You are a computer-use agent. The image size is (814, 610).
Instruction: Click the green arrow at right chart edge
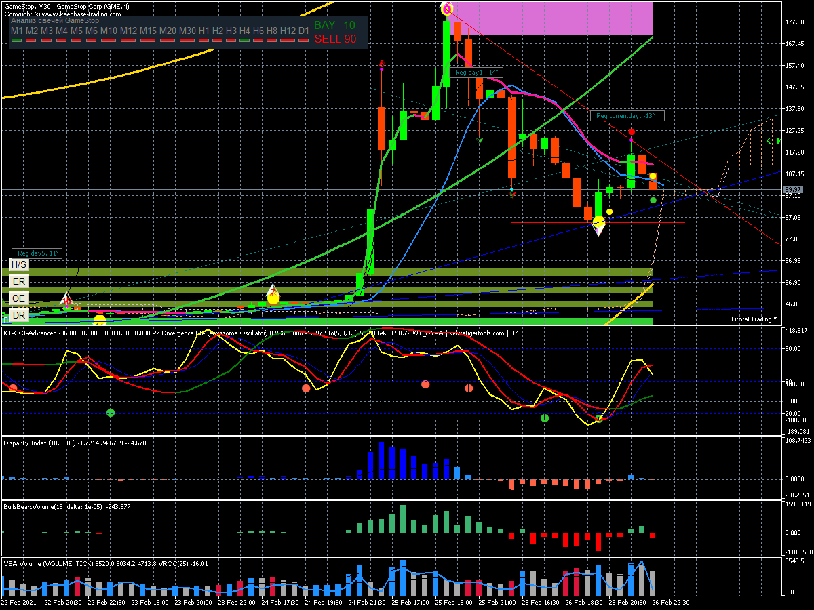(x=769, y=141)
